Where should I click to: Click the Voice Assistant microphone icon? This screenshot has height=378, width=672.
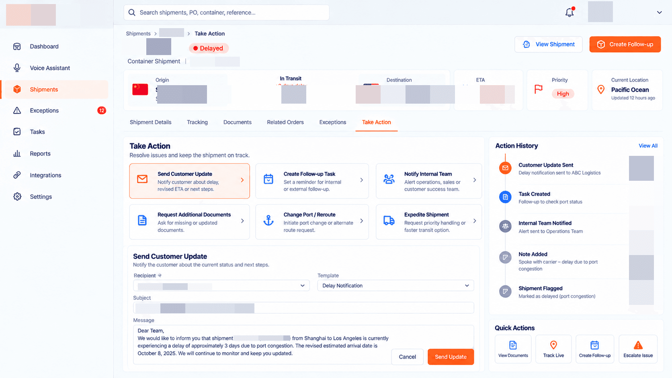coord(17,68)
